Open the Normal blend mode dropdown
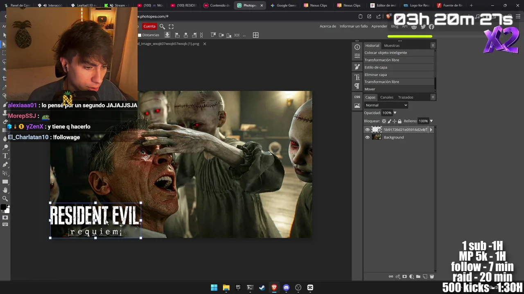This screenshot has height=294, width=524. [x=386, y=105]
